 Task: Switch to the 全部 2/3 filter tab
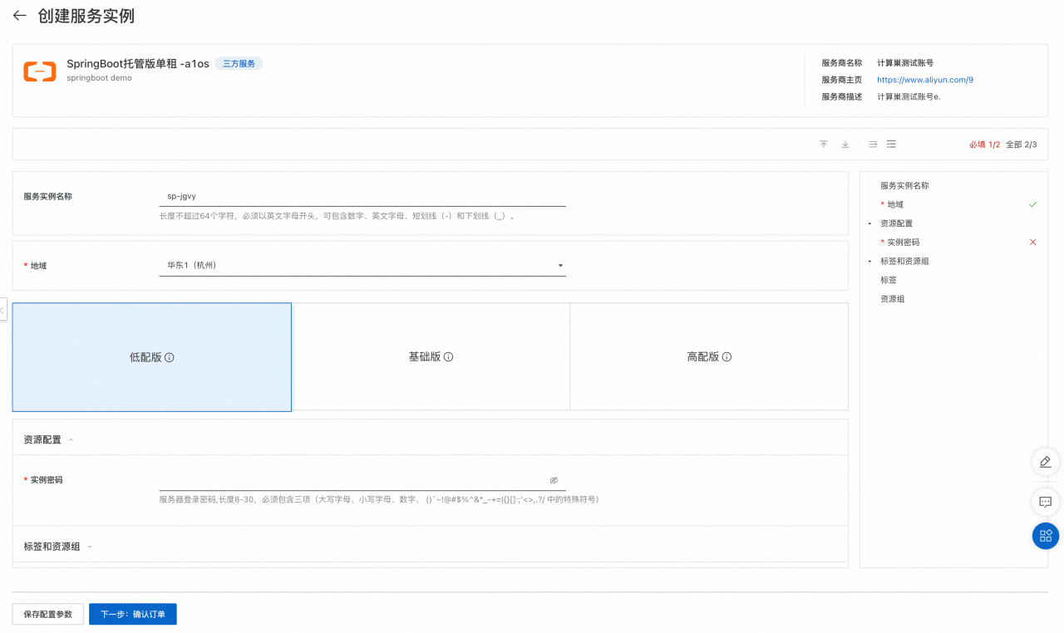[1022, 144]
